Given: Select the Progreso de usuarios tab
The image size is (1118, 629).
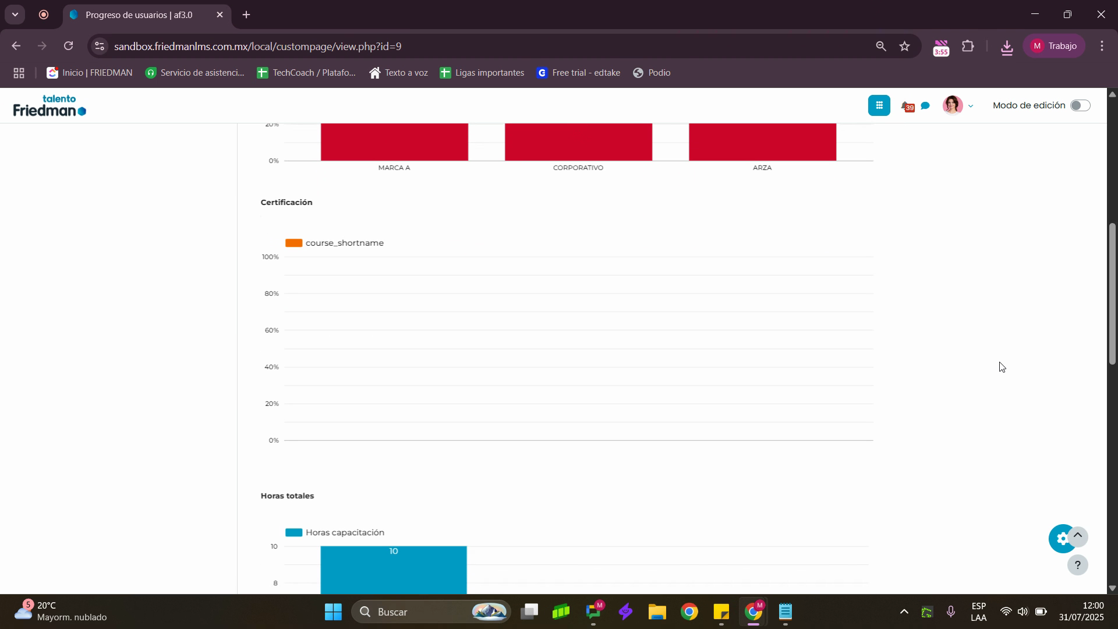Looking at the screenshot, I should (x=140, y=15).
